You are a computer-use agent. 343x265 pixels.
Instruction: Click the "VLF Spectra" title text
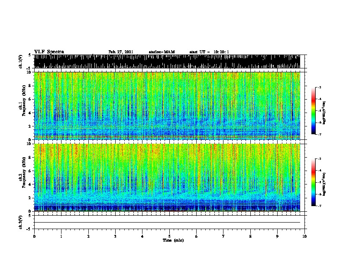pyautogui.click(x=49, y=52)
